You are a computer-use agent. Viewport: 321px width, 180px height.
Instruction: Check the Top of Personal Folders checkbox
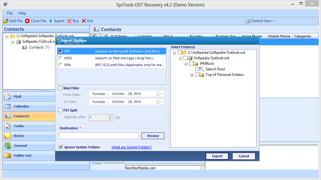tap(197, 75)
